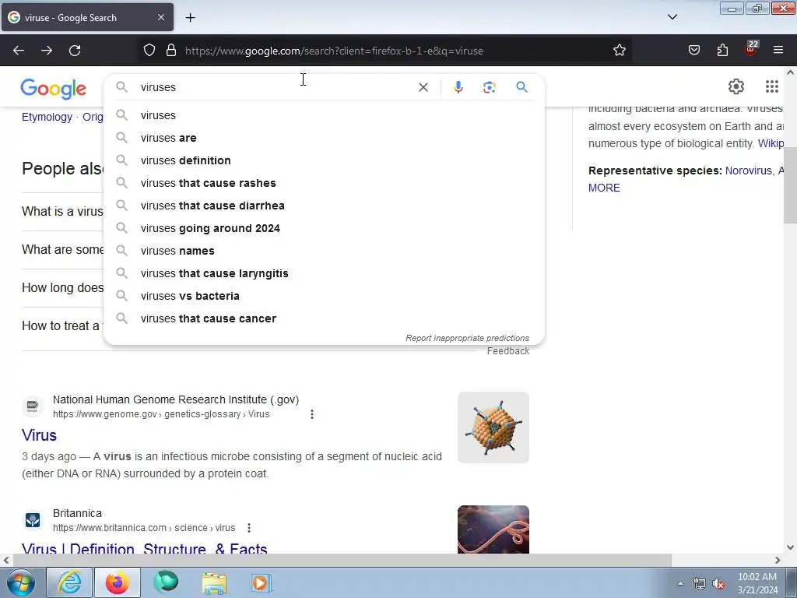Click the virus model thumbnail image
Viewport: 797px width, 598px height.
(493, 427)
